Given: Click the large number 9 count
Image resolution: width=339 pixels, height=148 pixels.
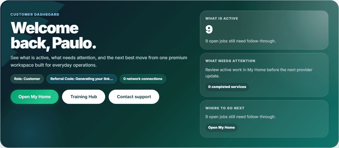Looking at the screenshot, I should [209, 29].
